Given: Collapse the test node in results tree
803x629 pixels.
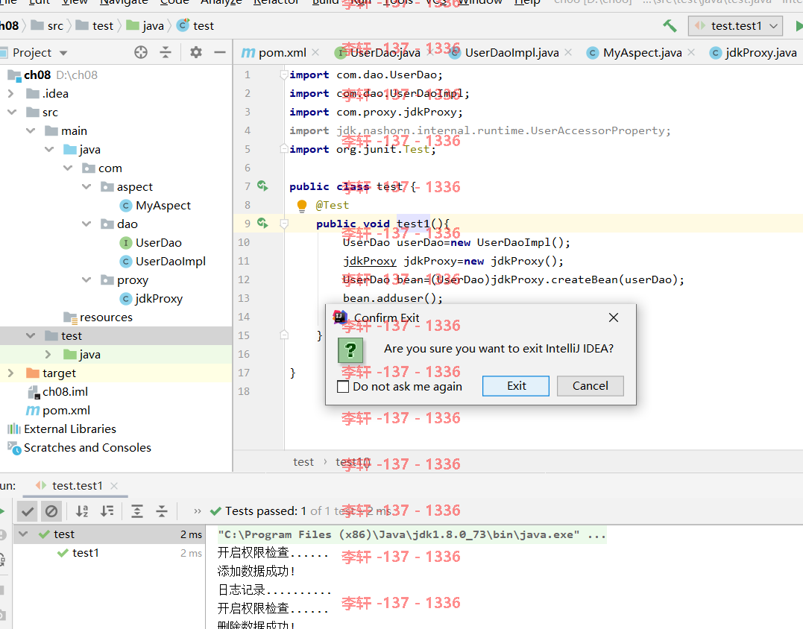Looking at the screenshot, I should click(x=23, y=534).
